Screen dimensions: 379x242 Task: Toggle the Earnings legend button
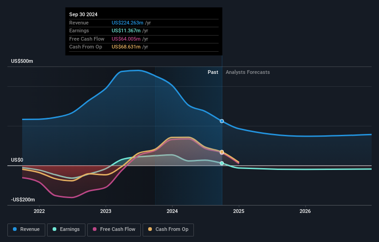(66, 230)
